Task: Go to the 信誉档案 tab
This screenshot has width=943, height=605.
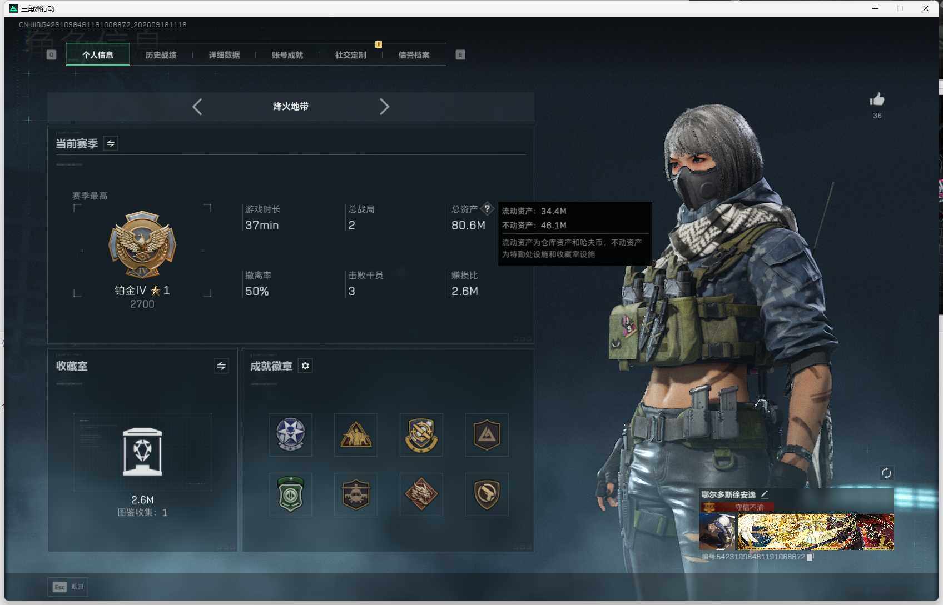Action: point(414,55)
